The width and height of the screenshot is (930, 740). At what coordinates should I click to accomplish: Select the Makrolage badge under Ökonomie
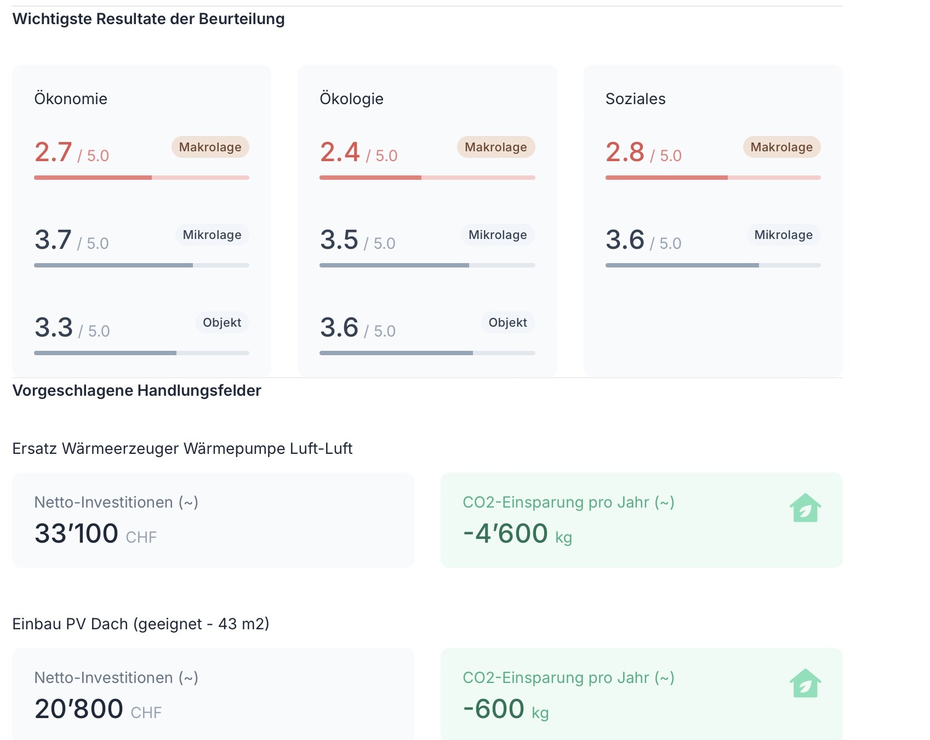[x=210, y=147]
